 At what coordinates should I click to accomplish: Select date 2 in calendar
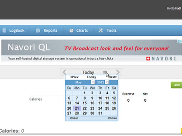[92, 93]
